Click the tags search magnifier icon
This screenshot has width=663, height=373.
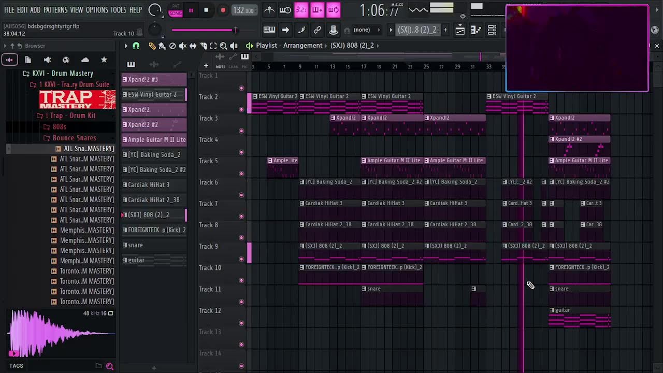coord(110,366)
